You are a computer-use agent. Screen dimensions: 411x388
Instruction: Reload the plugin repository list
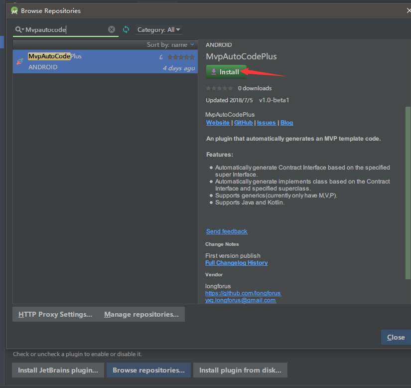126,29
